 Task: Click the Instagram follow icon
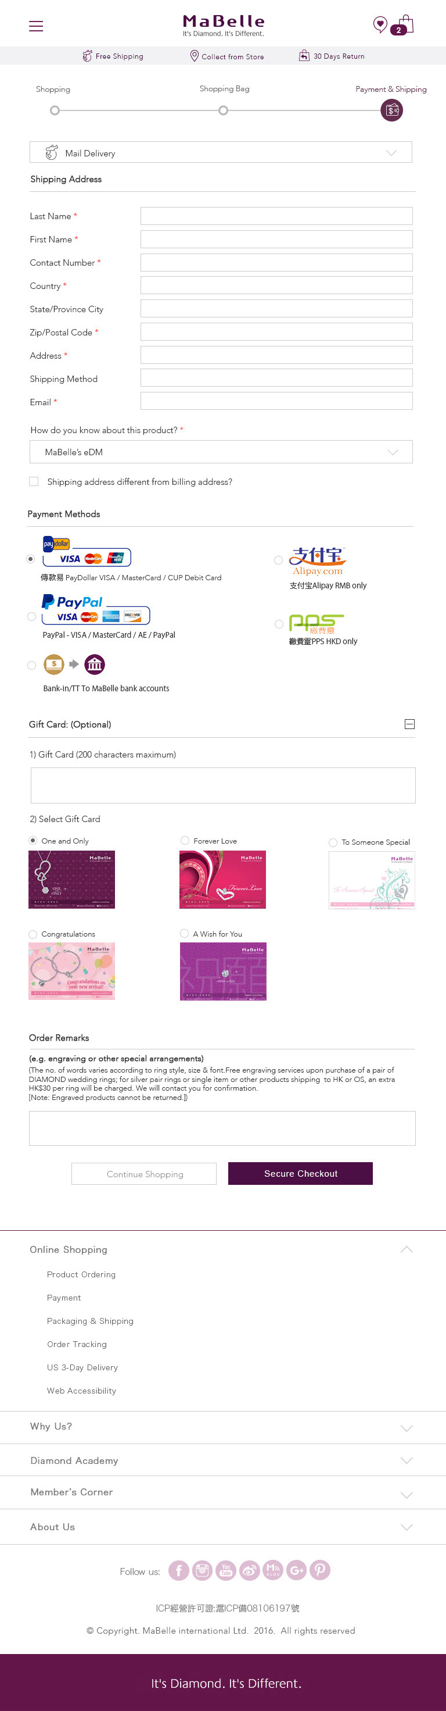coord(203,1570)
